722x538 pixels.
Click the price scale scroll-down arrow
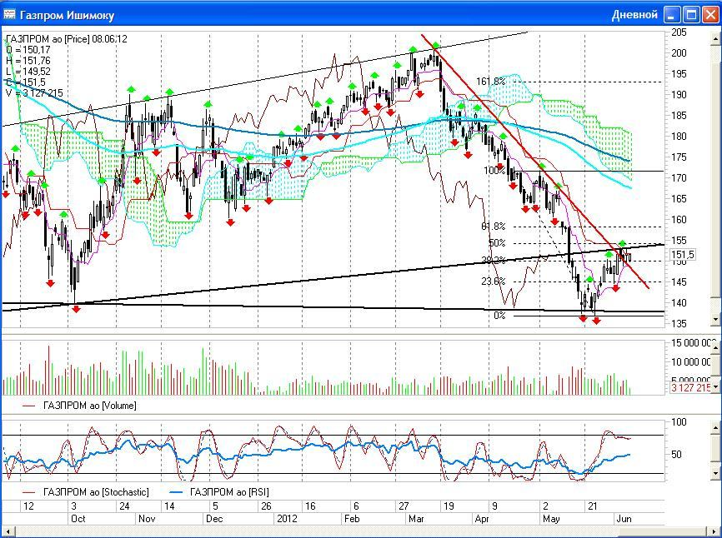717,319
